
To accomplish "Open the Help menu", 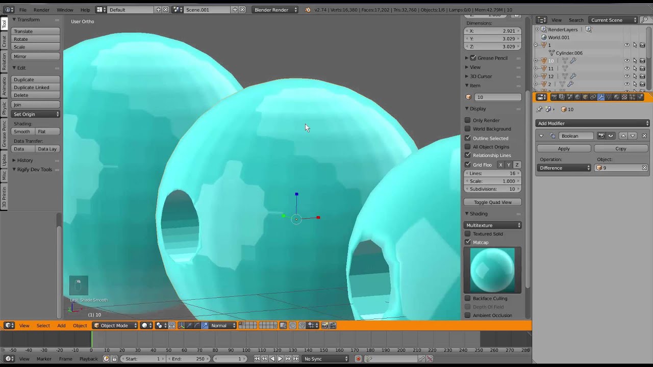I will [85, 10].
